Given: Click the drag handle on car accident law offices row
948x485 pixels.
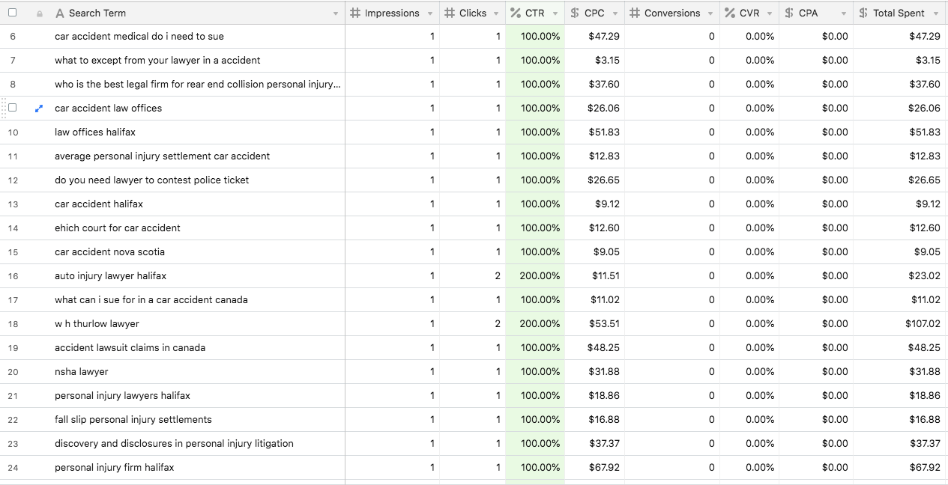Looking at the screenshot, I should coord(4,108).
